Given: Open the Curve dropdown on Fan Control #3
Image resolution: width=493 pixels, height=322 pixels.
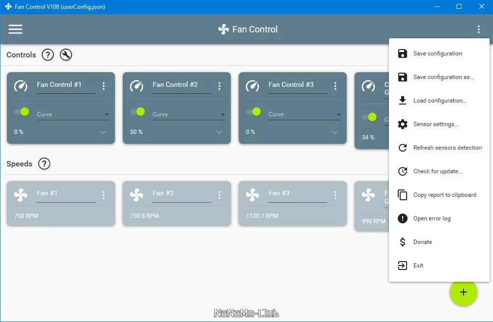Looking at the screenshot, I should pos(304,114).
